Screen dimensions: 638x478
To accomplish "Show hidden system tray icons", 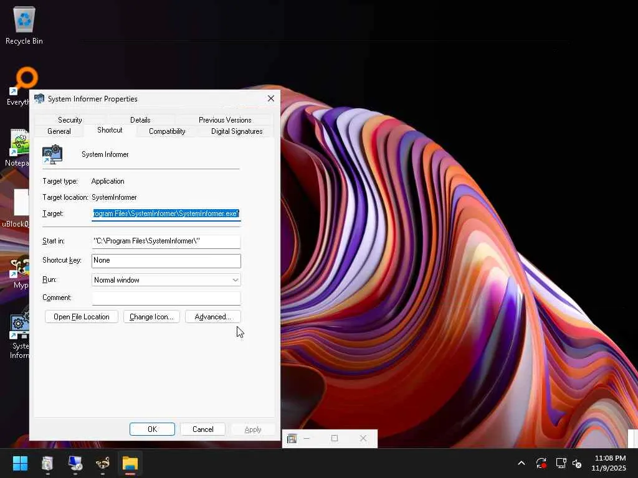I will [521, 463].
